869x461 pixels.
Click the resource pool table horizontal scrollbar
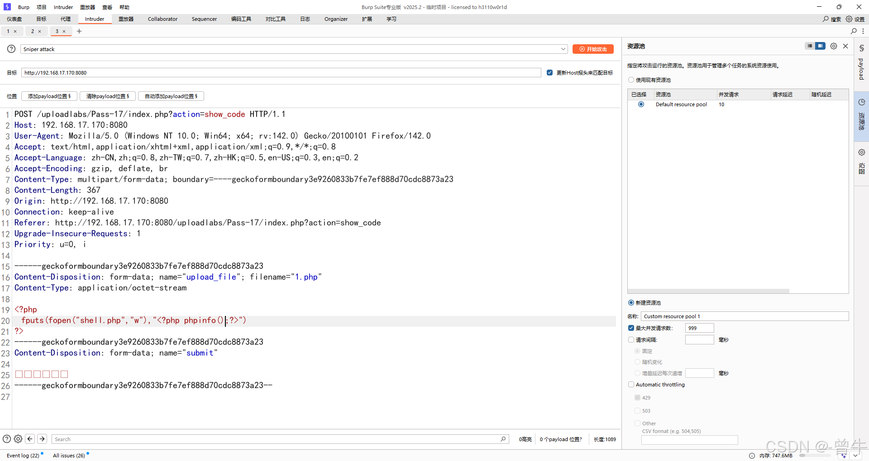[x=709, y=291]
